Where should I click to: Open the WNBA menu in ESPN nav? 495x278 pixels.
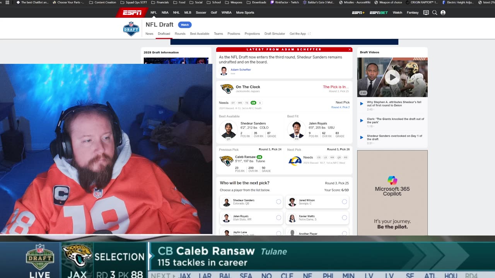[x=227, y=13]
